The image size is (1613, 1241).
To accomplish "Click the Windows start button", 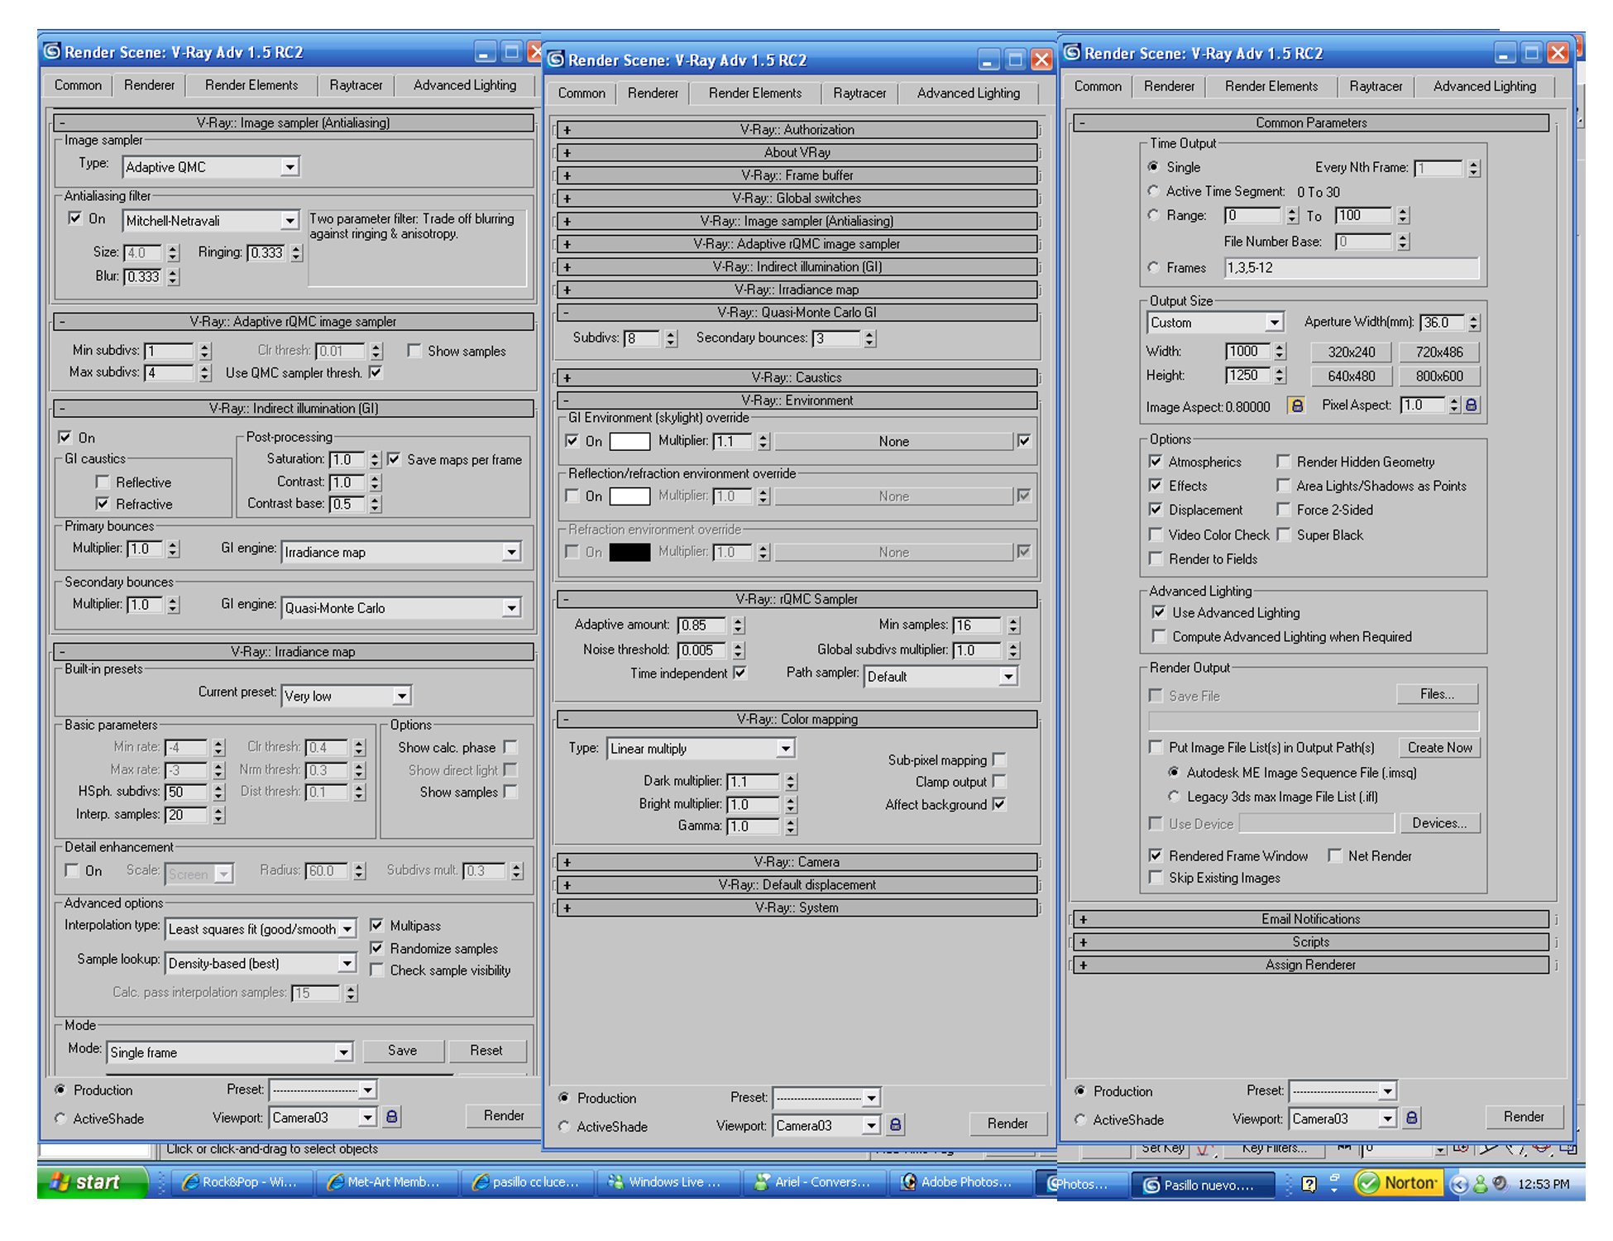I will click(87, 1182).
